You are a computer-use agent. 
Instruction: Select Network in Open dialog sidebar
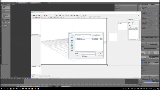[x=72, y=51]
